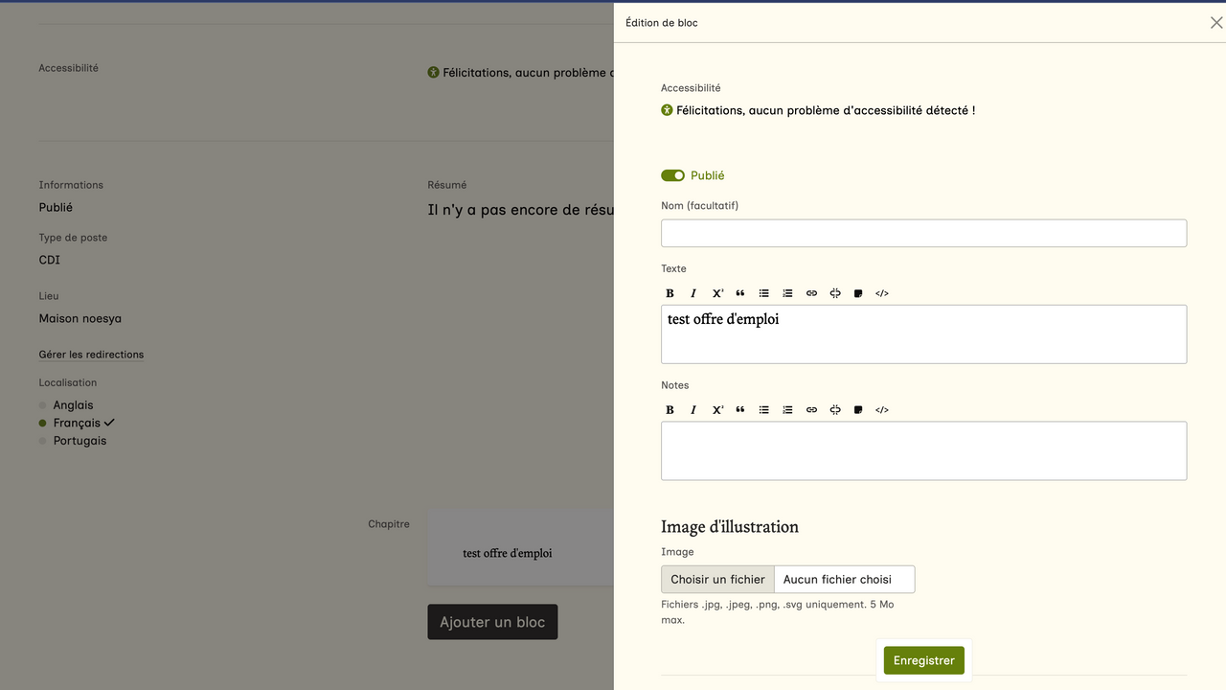Open code view in the Texte editor
The height and width of the screenshot is (690, 1226).
pos(882,293)
